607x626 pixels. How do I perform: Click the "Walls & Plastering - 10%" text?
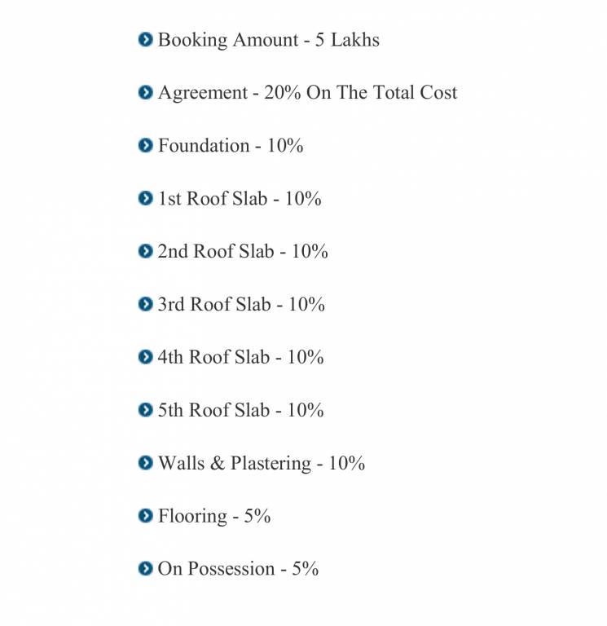click(x=261, y=464)
